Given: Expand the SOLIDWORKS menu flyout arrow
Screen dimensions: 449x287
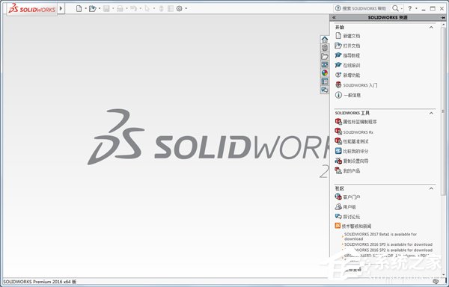Looking at the screenshot, I should tap(61, 8).
